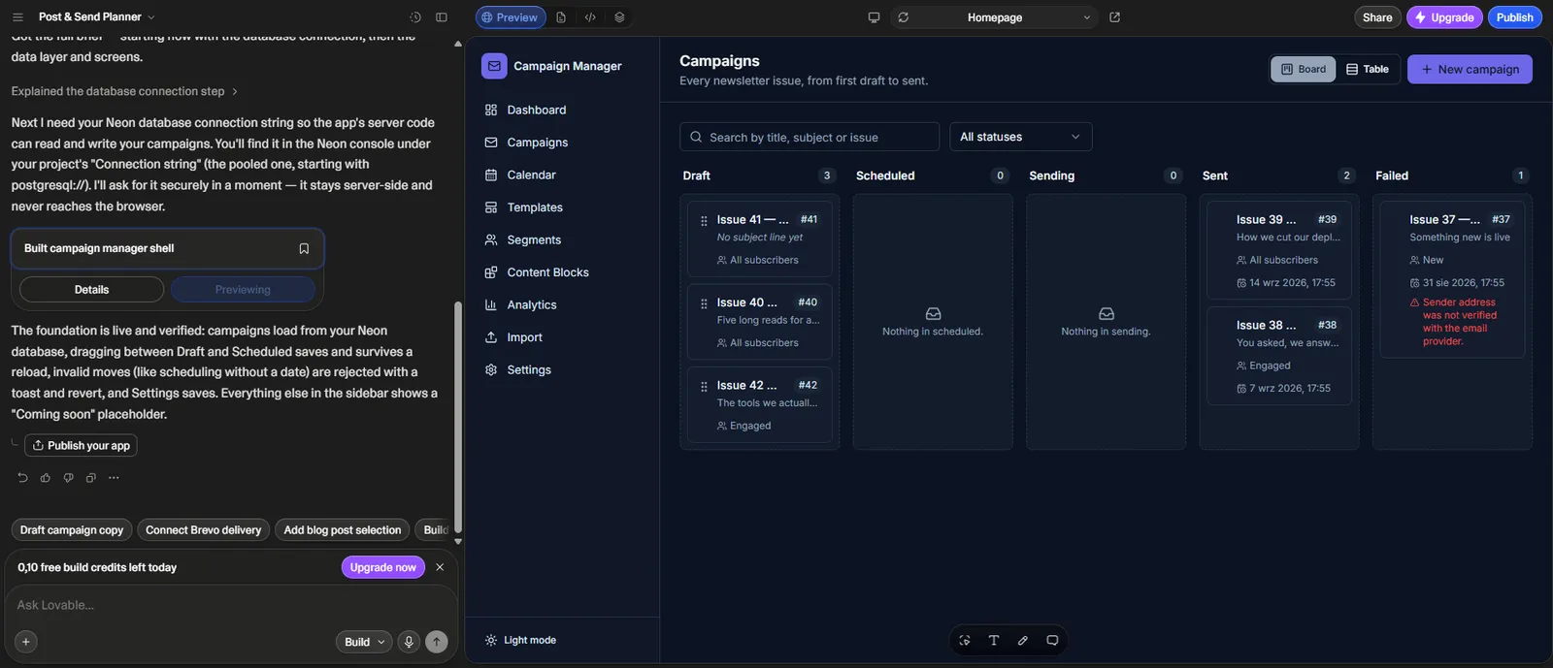Click the Share button

1377,17
